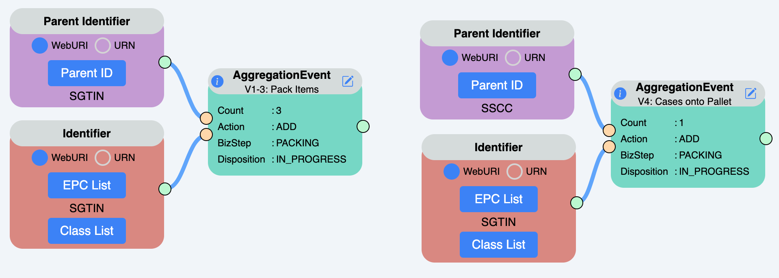Open EPC List in left Identifier node

(x=87, y=185)
